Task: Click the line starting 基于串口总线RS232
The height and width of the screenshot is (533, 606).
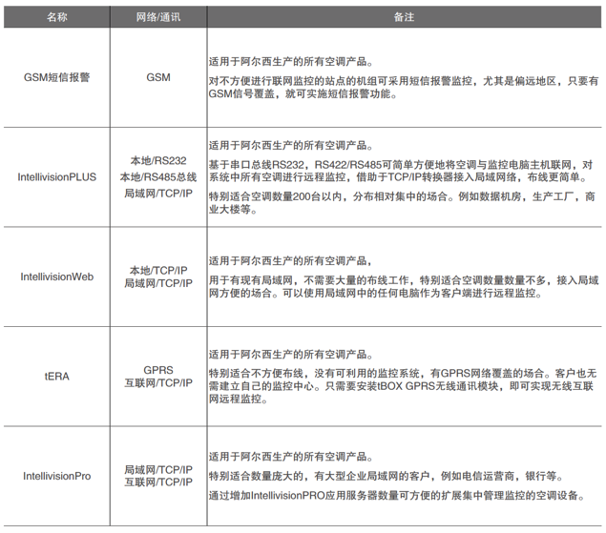Action: 401,165
